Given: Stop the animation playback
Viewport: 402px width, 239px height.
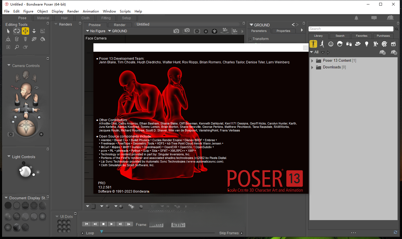Looking at the screenshot, I should pyautogui.click(x=103, y=224).
